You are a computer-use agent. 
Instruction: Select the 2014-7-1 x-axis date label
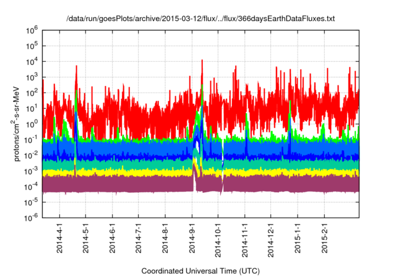(x=139, y=238)
